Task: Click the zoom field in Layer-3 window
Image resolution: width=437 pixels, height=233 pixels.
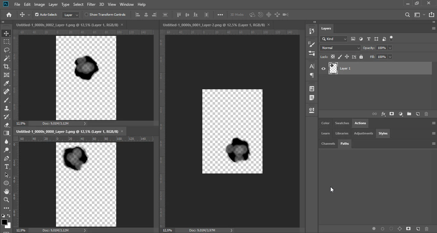Action: coord(21,230)
